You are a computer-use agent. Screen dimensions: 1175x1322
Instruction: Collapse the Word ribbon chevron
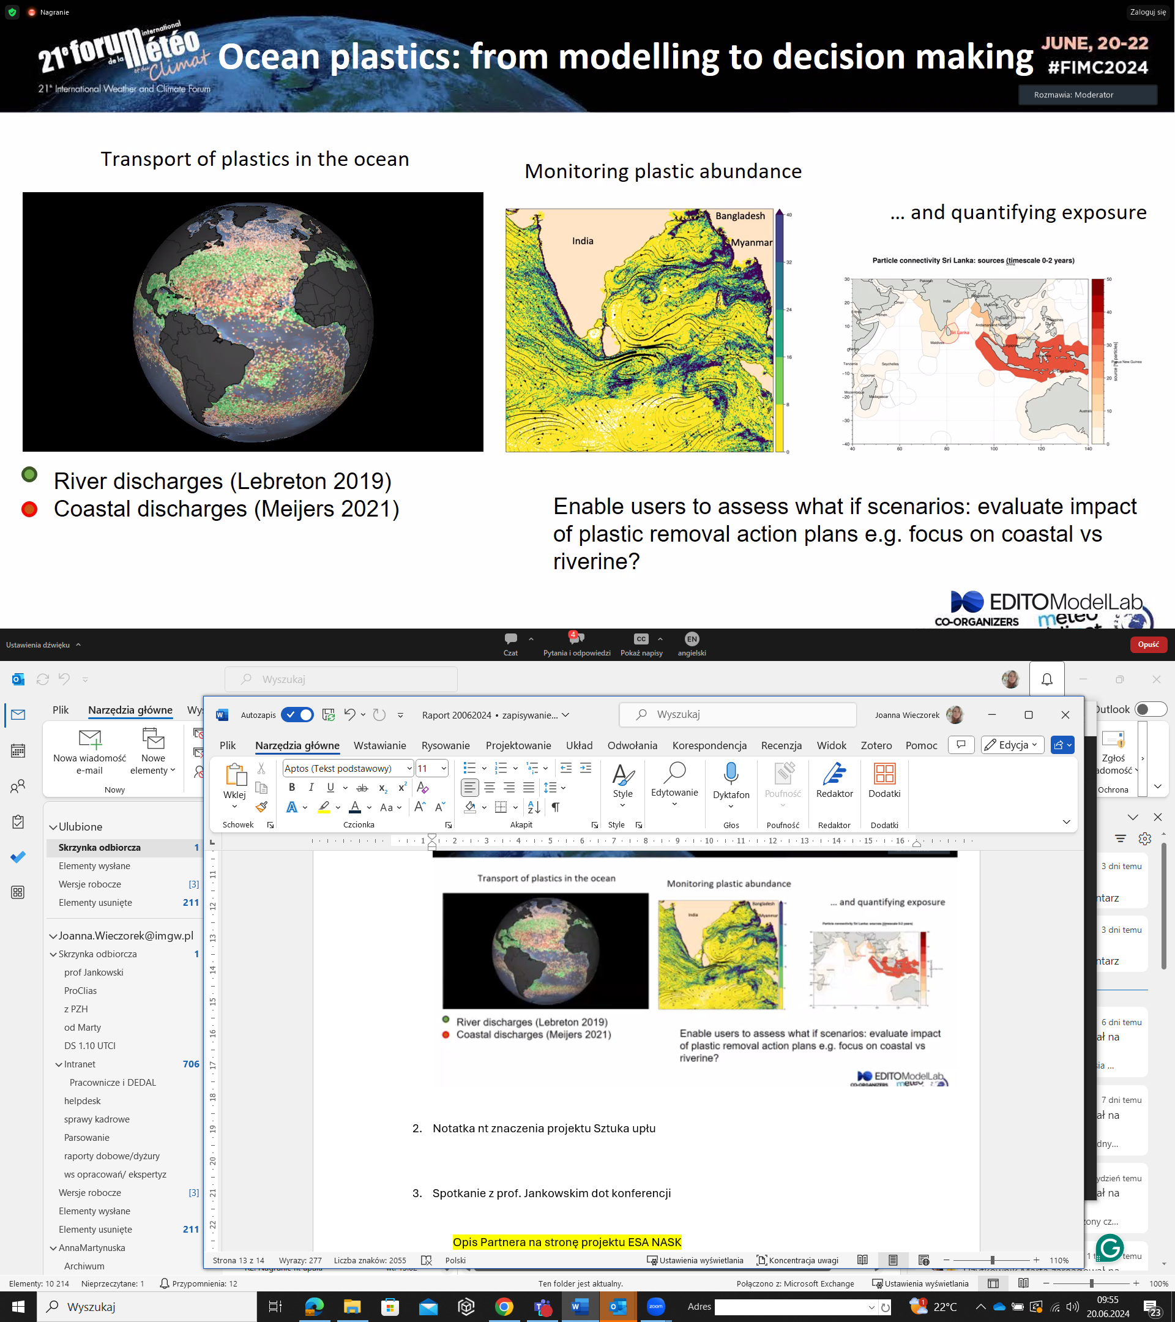coord(1066,822)
